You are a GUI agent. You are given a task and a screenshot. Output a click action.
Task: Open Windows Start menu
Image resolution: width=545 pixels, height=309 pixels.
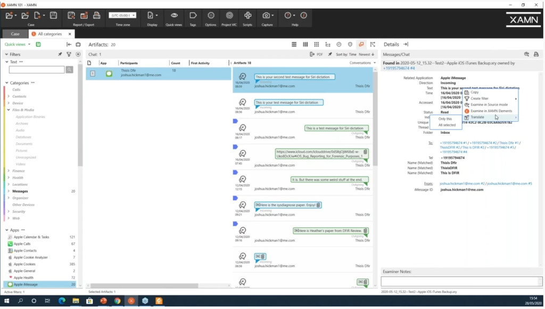pos(6,301)
